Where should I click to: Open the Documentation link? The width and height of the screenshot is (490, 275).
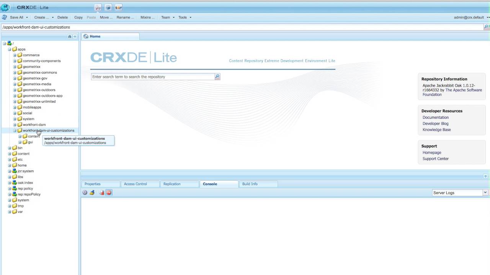[435, 117]
